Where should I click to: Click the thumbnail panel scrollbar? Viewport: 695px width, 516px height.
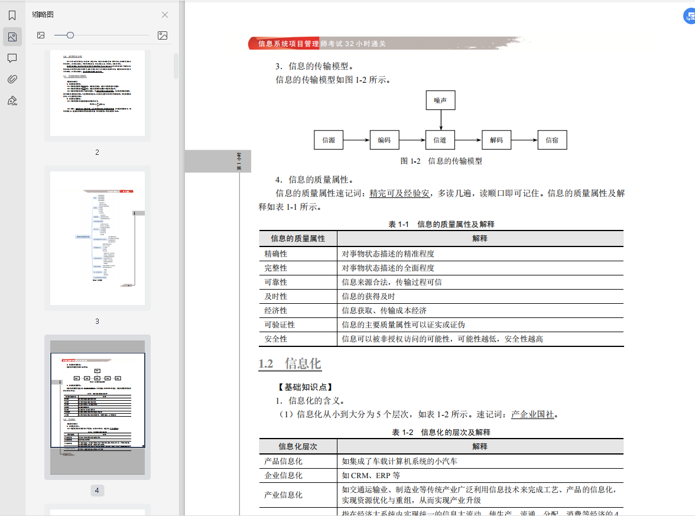176,66
